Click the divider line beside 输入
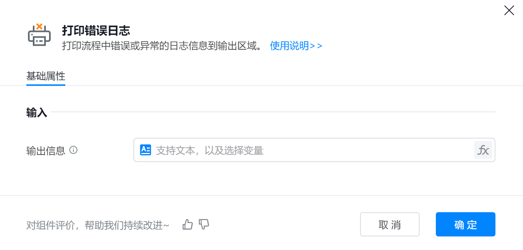The image size is (523, 250). click(272, 112)
